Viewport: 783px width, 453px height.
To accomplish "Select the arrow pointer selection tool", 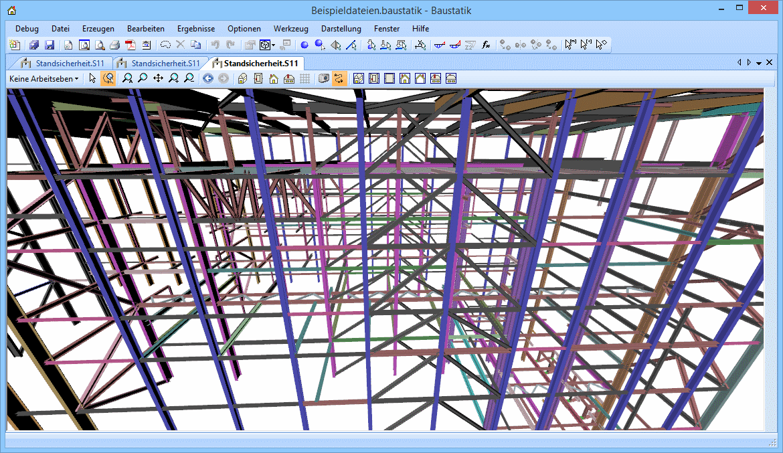I will pos(92,79).
